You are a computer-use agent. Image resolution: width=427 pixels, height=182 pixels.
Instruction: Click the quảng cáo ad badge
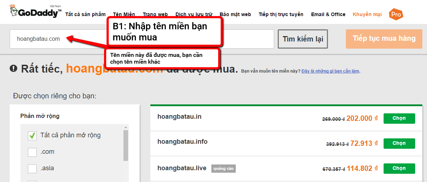click(x=223, y=168)
